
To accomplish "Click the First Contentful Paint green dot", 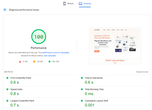I will coord(7,78).
